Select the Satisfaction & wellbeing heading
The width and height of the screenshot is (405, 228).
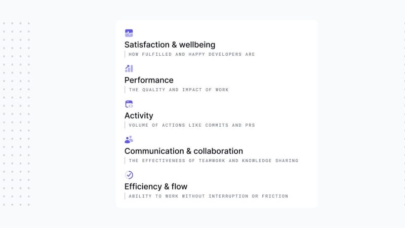[170, 45]
